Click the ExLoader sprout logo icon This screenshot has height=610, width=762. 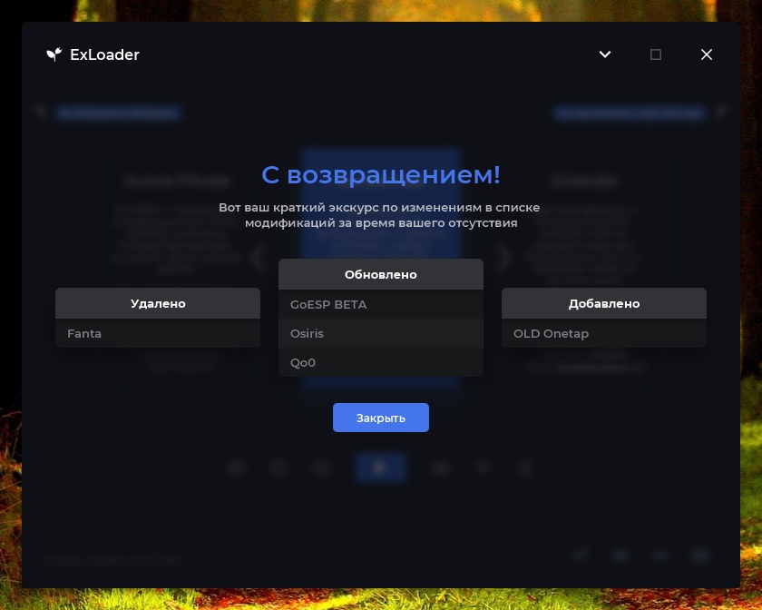[x=54, y=54]
